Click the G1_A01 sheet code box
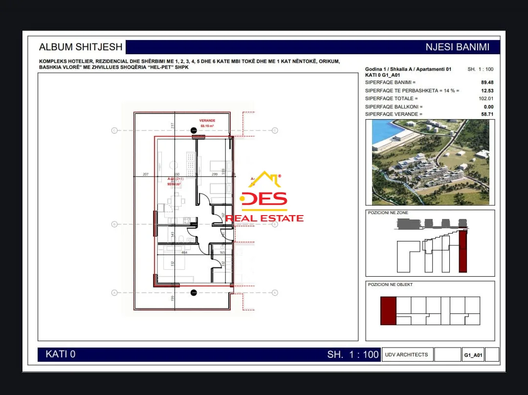 click(x=473, y=355)
